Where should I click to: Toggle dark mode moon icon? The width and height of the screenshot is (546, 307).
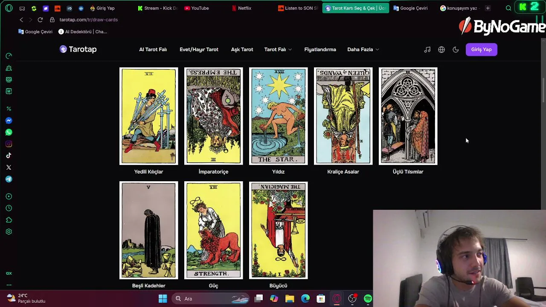coord(456,49)
